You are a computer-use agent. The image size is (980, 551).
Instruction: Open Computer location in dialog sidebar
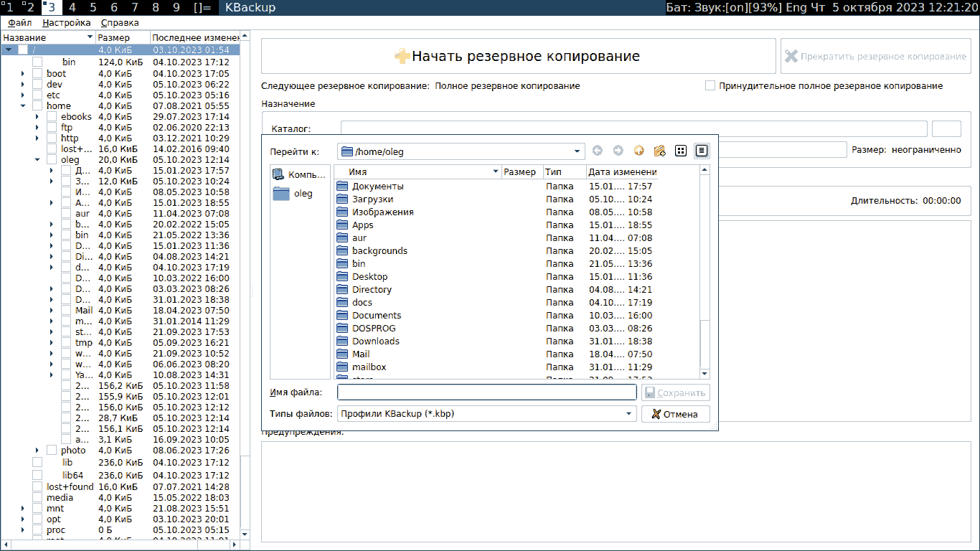[300, 174]
